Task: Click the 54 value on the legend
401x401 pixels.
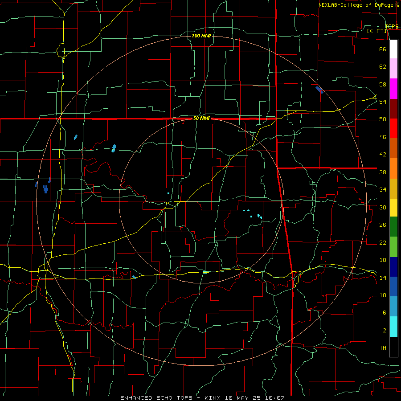Action: (x=383, y=102)
